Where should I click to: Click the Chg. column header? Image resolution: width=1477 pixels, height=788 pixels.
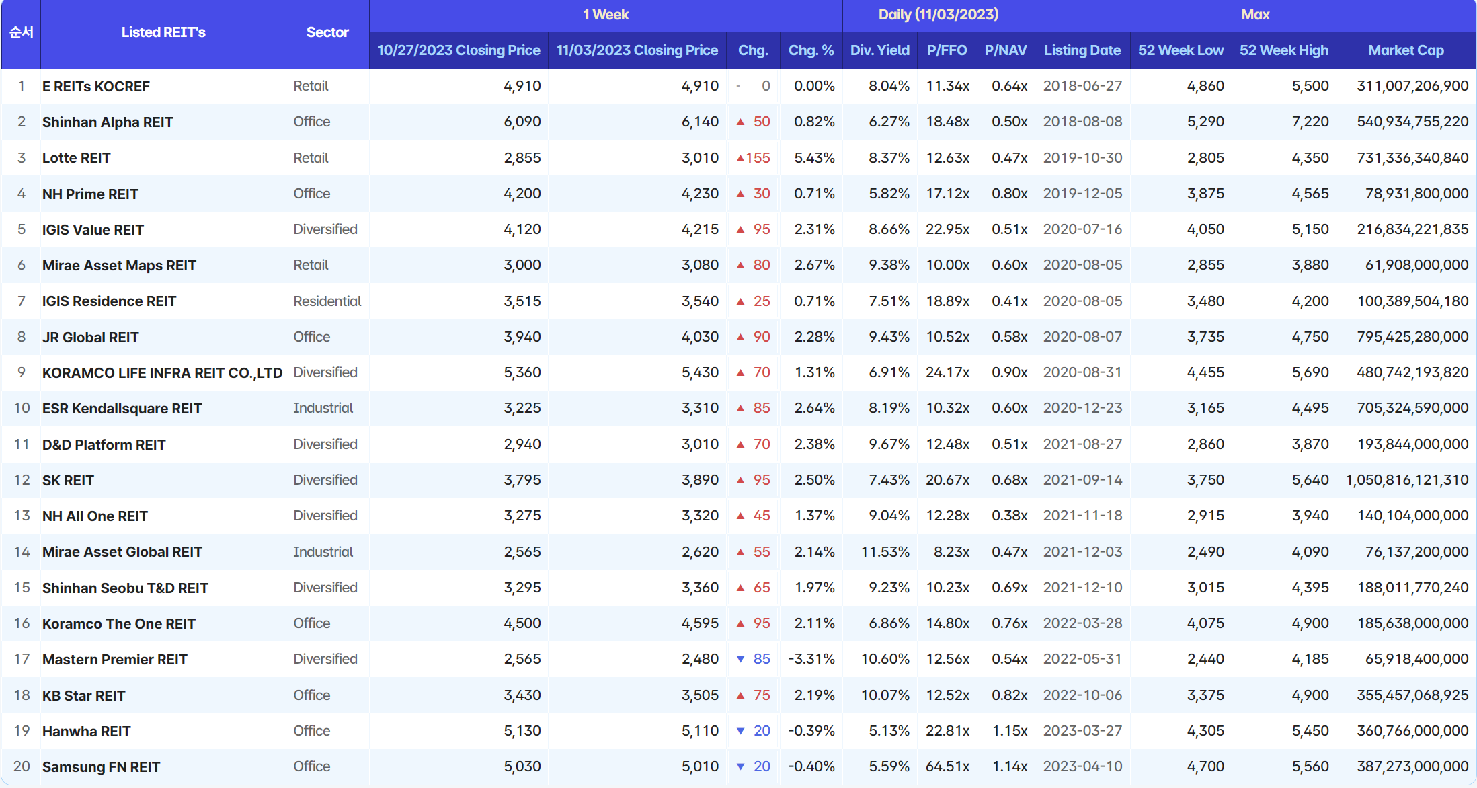[x=753, y=50]
